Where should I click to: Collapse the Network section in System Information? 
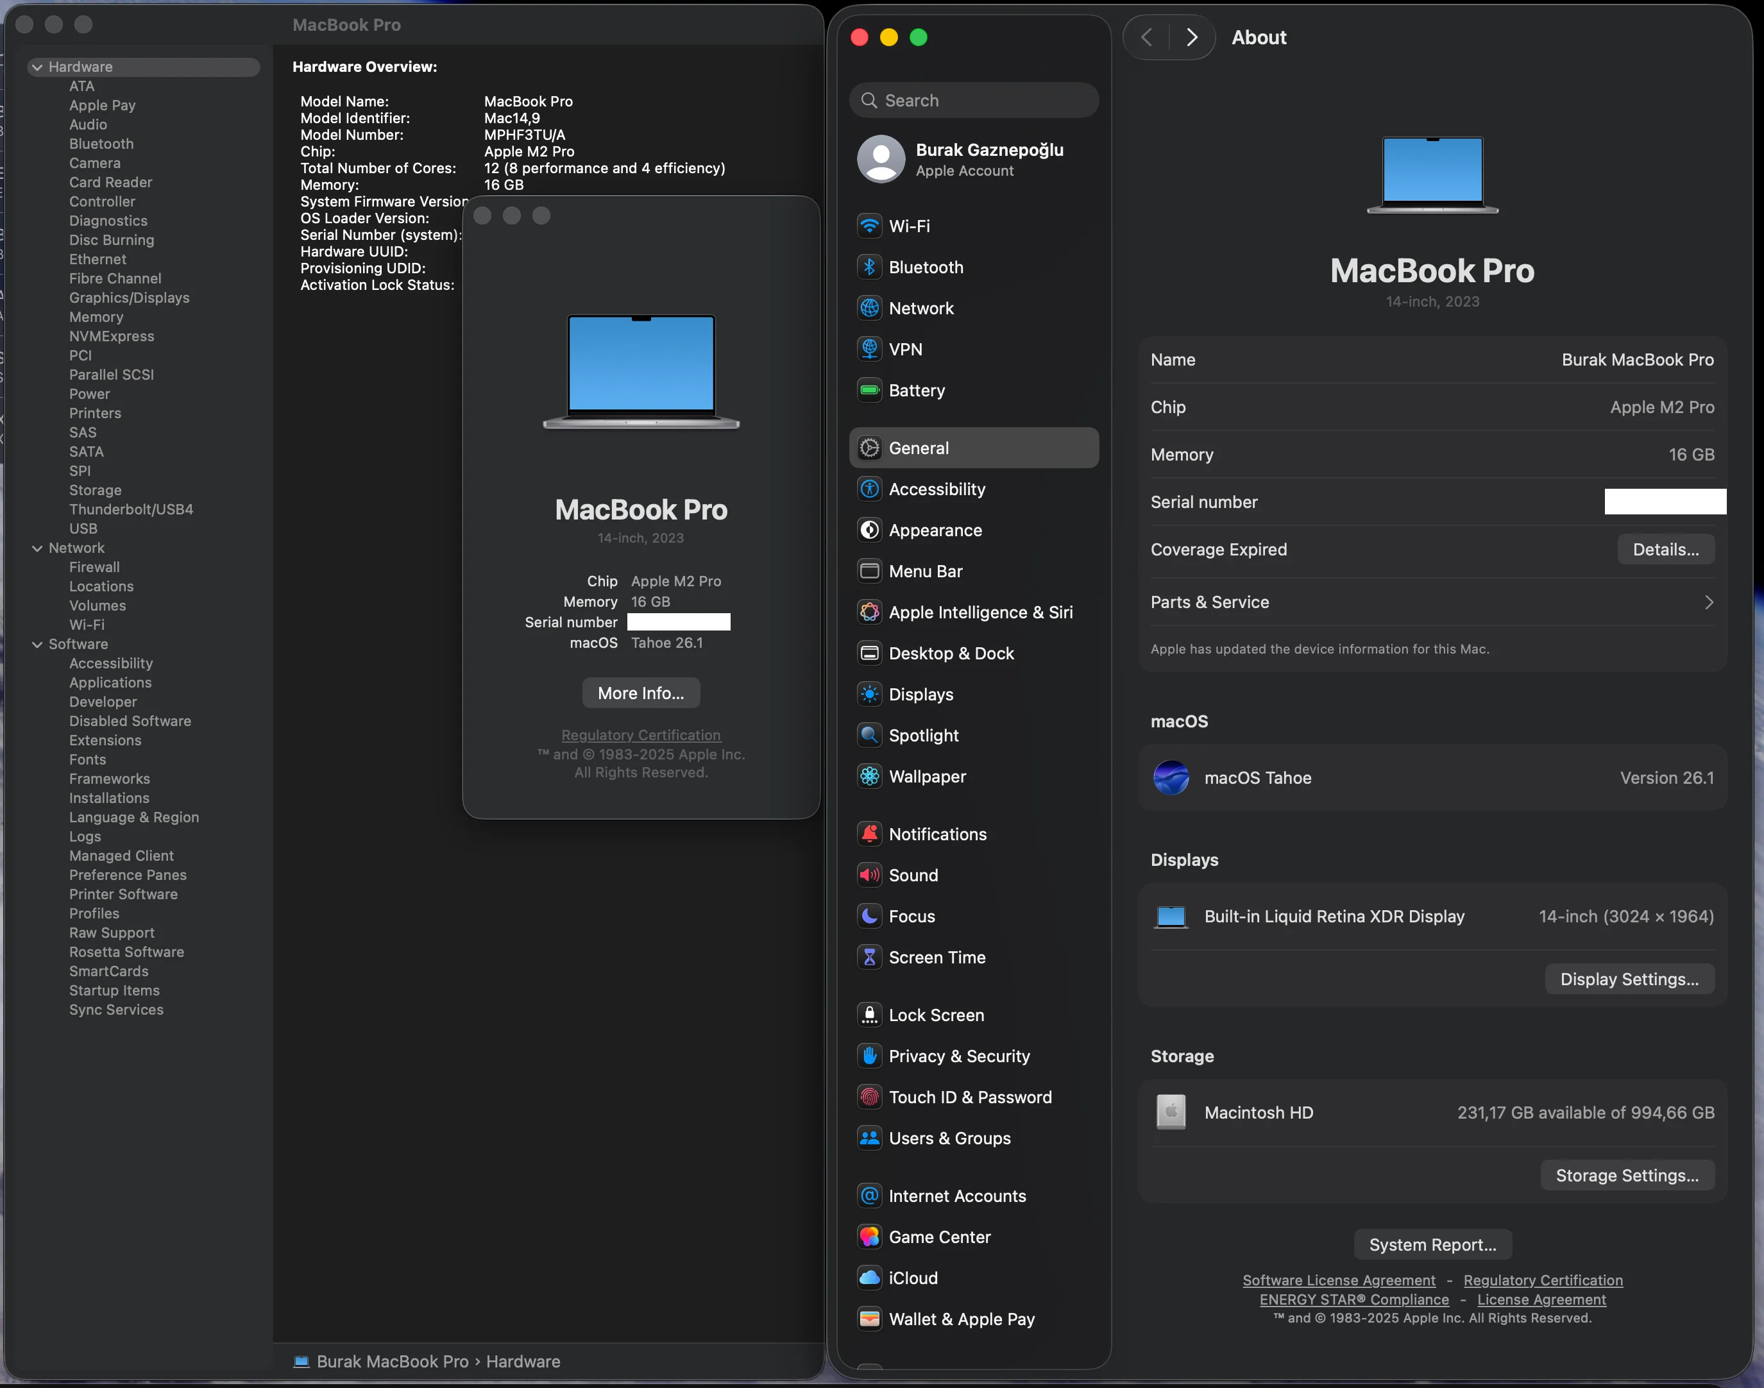(x=37, y=548)
